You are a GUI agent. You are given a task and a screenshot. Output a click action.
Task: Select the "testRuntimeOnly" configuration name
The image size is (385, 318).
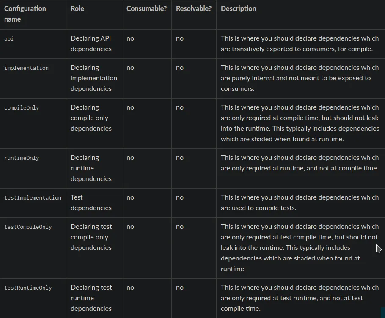point(28,288)
